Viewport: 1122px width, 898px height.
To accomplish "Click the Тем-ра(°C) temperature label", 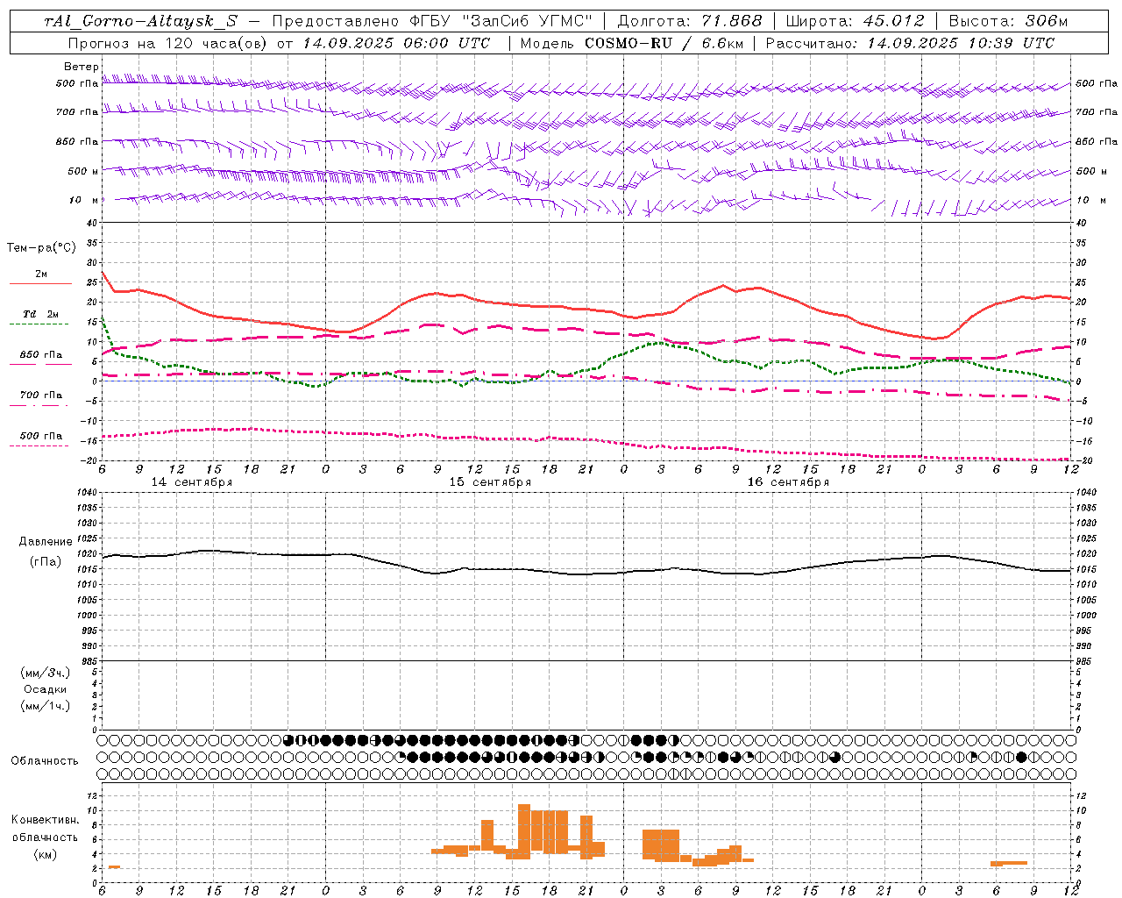I will (x=41, y=248).
